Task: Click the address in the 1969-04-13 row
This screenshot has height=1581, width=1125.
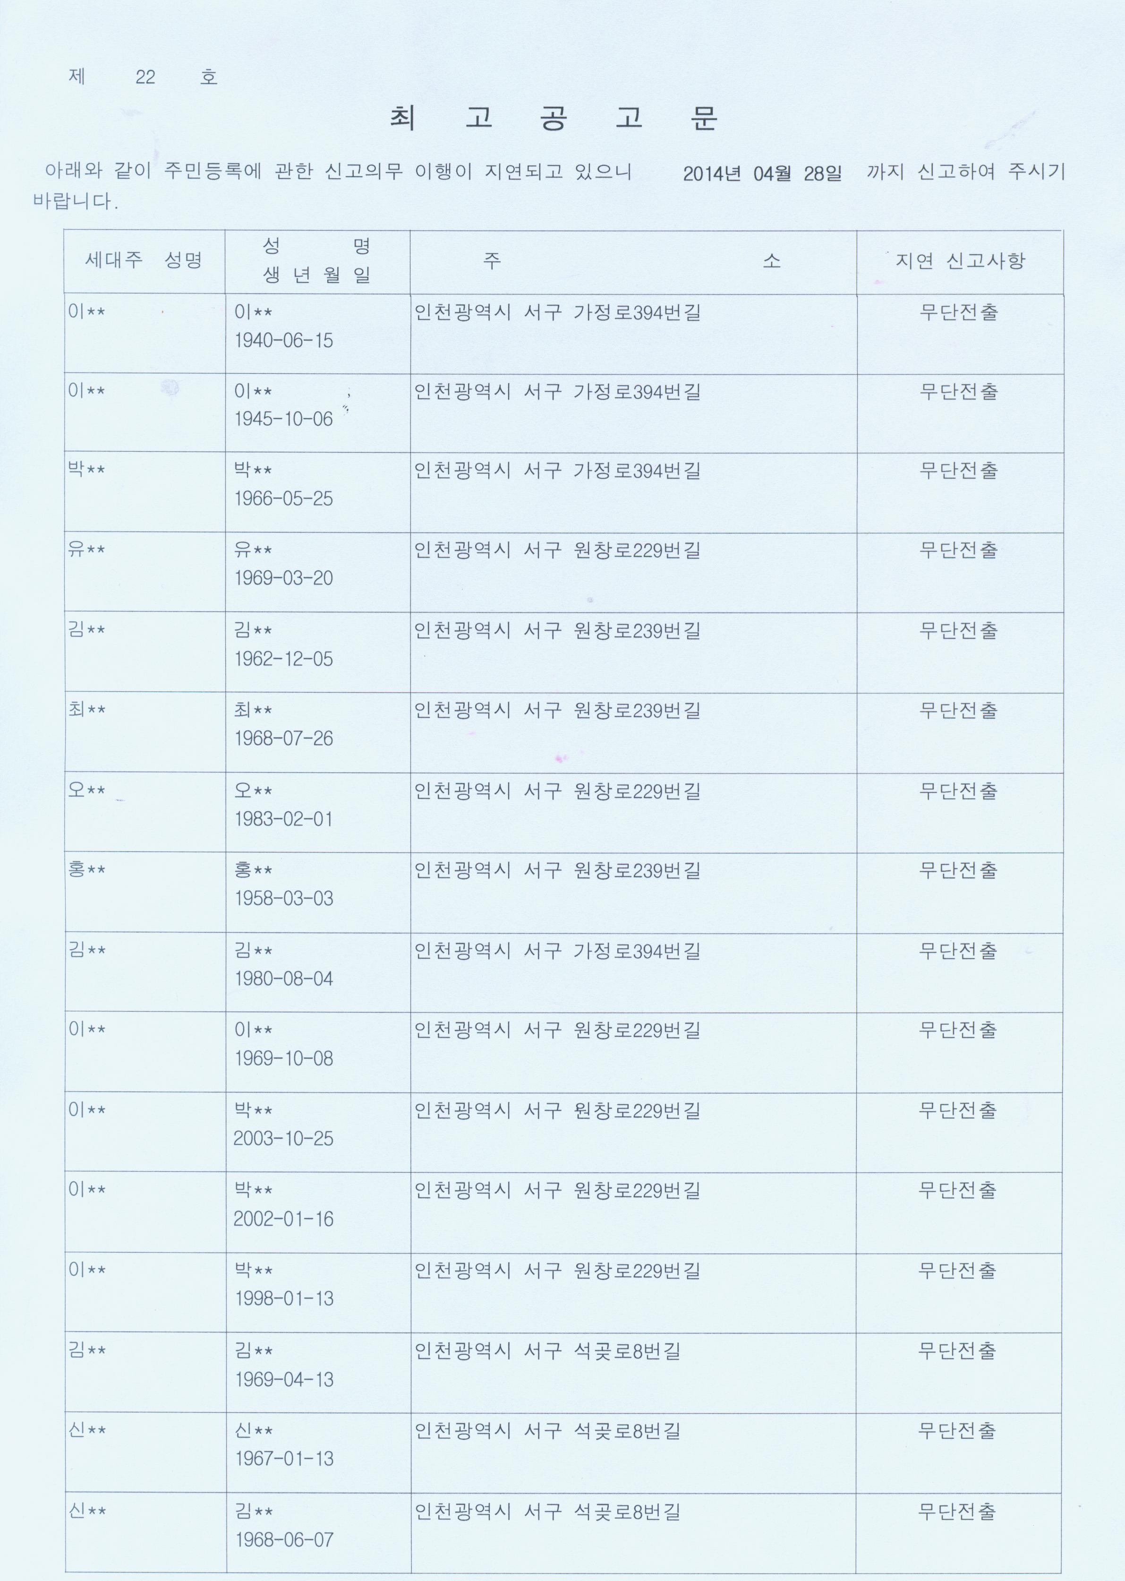Action: tap(547, 1350)
